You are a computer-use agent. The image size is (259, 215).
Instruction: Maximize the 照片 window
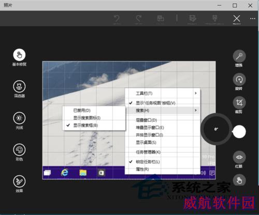235,6
